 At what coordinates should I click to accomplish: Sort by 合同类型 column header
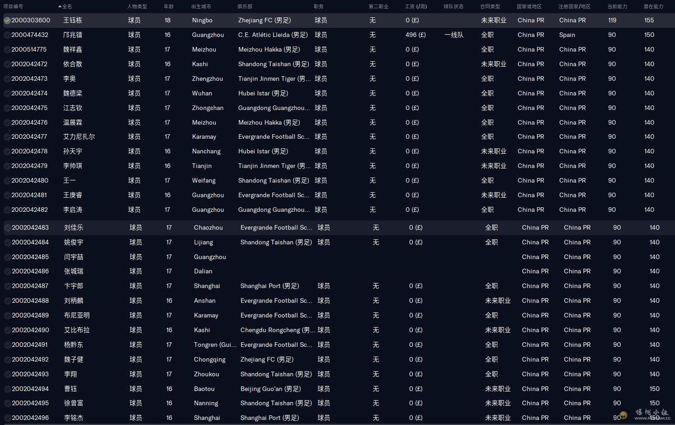point(490,6)
